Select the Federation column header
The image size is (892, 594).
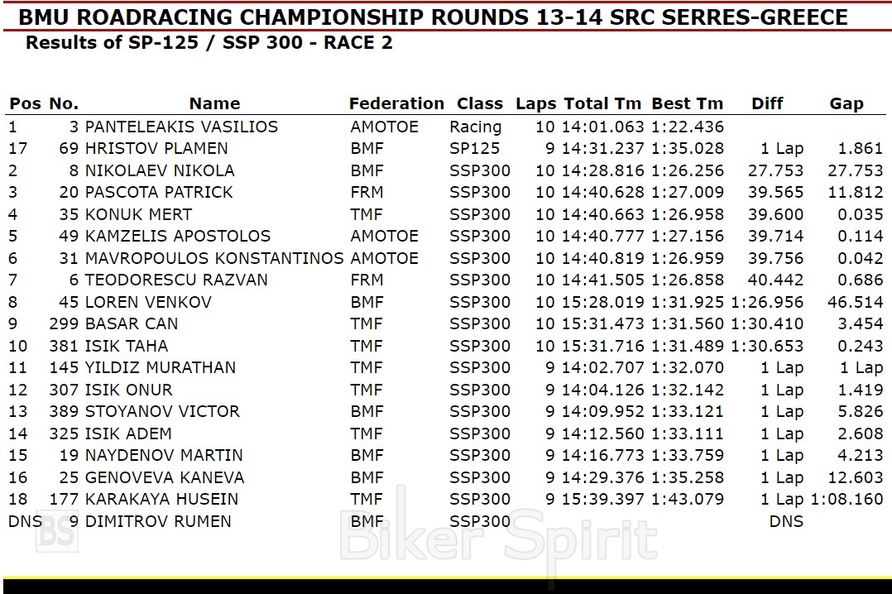[396, 103]
